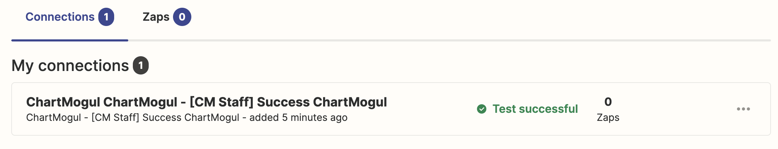The width and height of the screenshot is (778, 149).
Task: Click the green checkmark status icon
Action: [481, 109]
